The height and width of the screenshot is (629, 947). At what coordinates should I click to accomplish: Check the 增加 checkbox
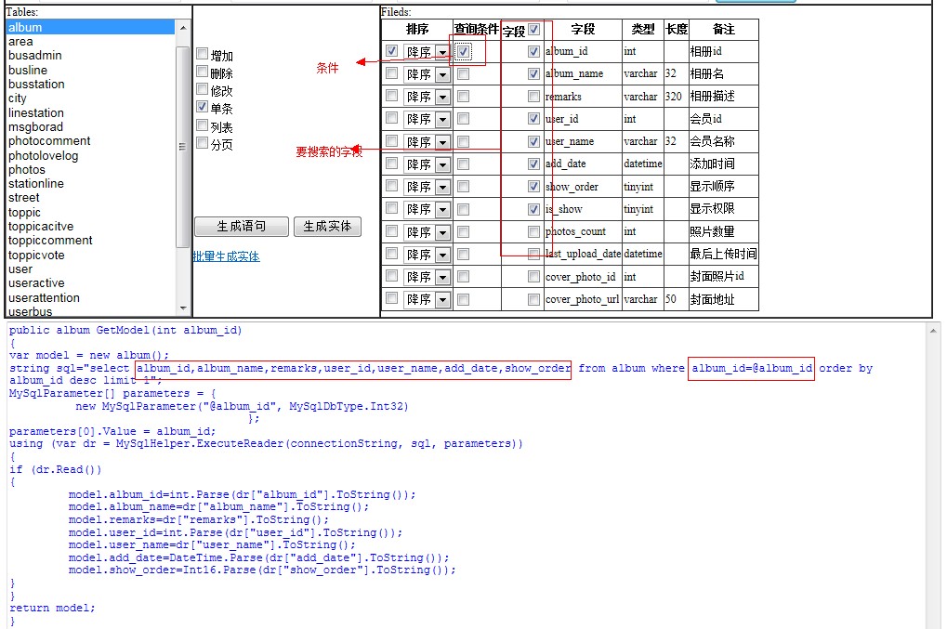[x=203, y=56]
